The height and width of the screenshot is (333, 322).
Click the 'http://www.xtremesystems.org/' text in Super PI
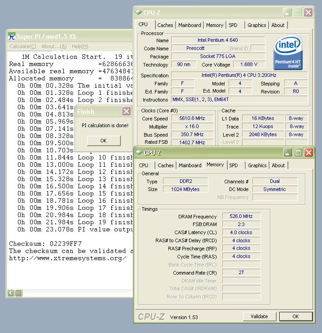[68, 258]
